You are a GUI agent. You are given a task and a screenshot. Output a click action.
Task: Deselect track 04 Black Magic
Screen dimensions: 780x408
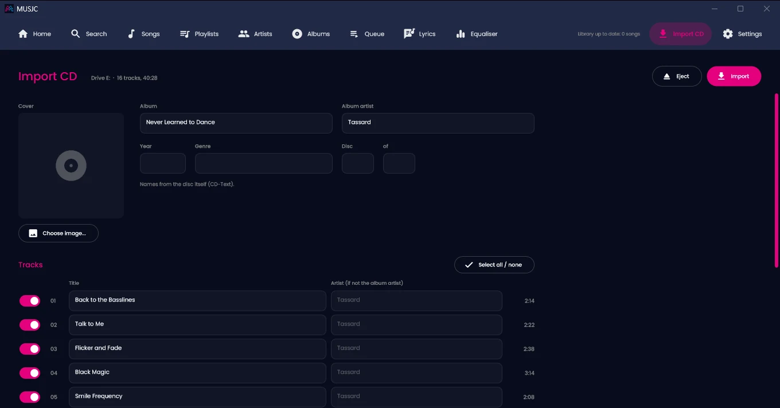tap(30, 373)
